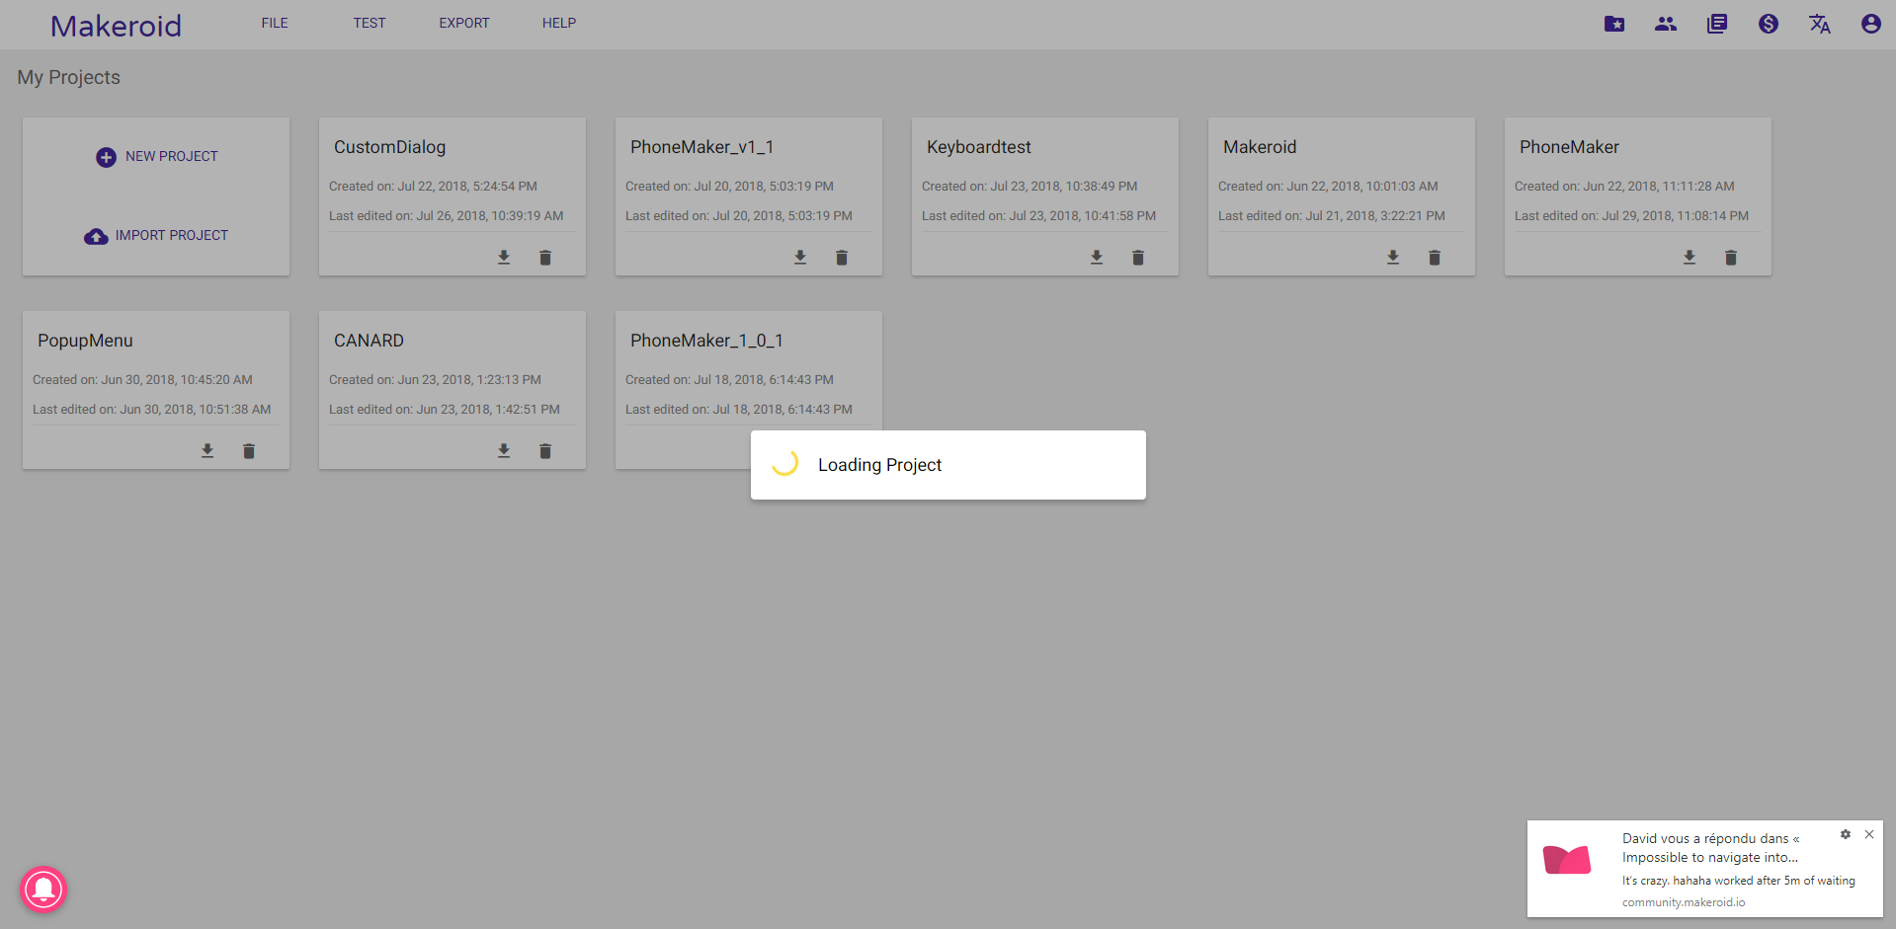Delete the PhoneMaker_v1_1 project
The width and height of the screenshot is (1896, 929).
842,258
